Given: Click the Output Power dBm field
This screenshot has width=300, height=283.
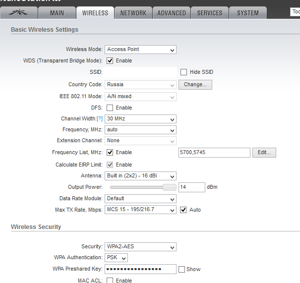Looking at the screenshot, I should (x=192, y=187).
